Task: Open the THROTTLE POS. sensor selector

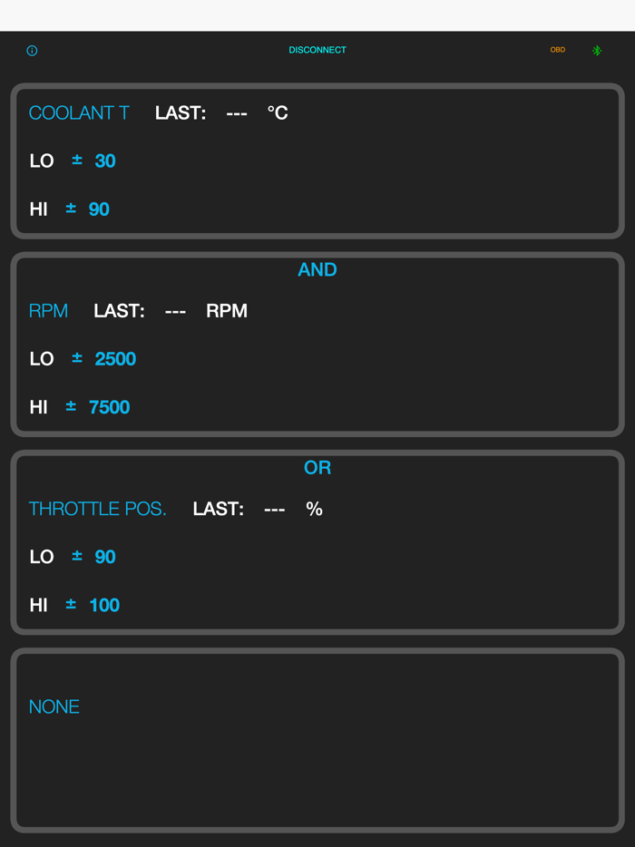Action: (x=97, y=509)
